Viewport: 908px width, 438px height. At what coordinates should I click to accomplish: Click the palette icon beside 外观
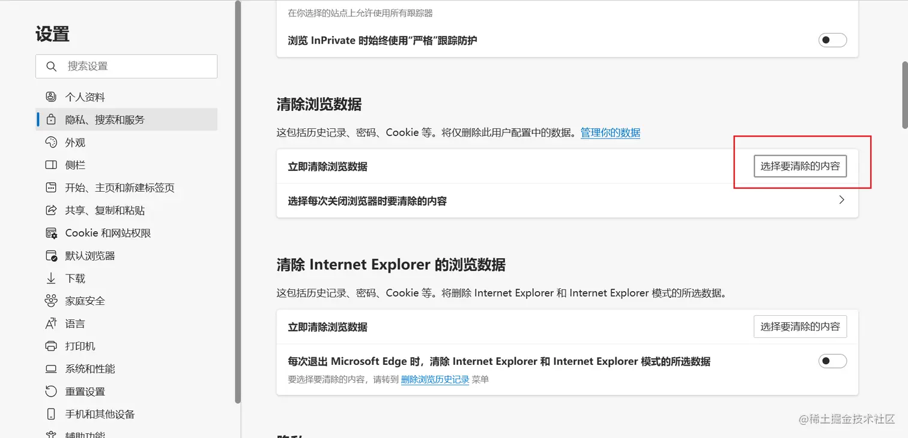click(x=51, y=143)
